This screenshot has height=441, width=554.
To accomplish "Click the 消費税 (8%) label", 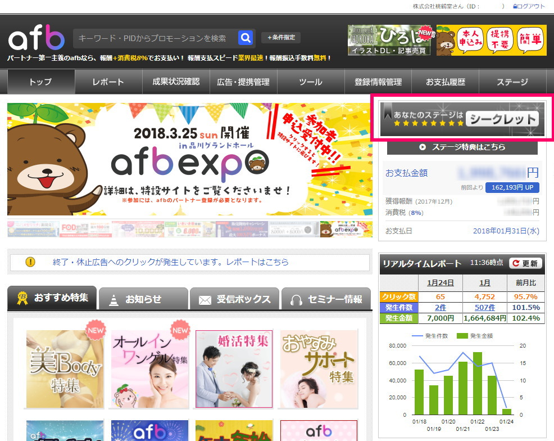I will coord(404,213).
